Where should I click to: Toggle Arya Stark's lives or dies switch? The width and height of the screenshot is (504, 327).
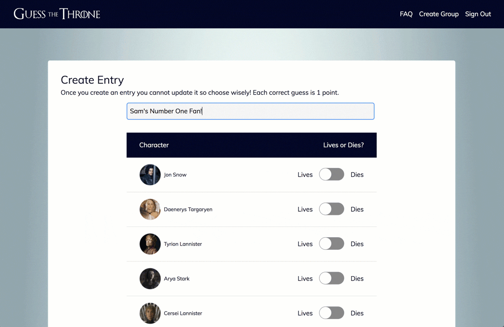point(332,278)
